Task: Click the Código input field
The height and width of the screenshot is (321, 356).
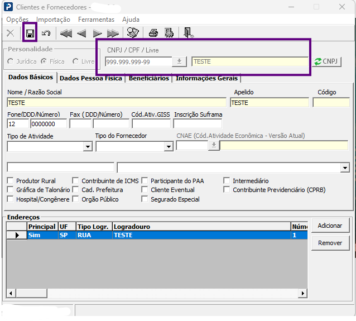Action: click(331, 103)
